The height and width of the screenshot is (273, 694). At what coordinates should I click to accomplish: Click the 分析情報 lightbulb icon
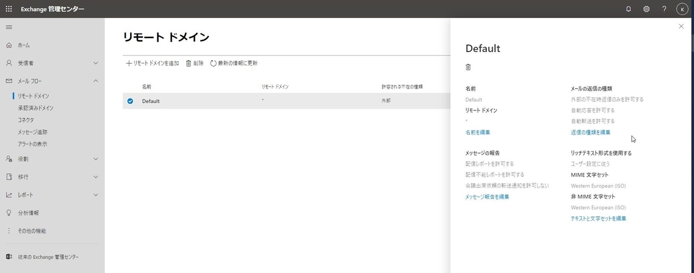tap(9, 213)
